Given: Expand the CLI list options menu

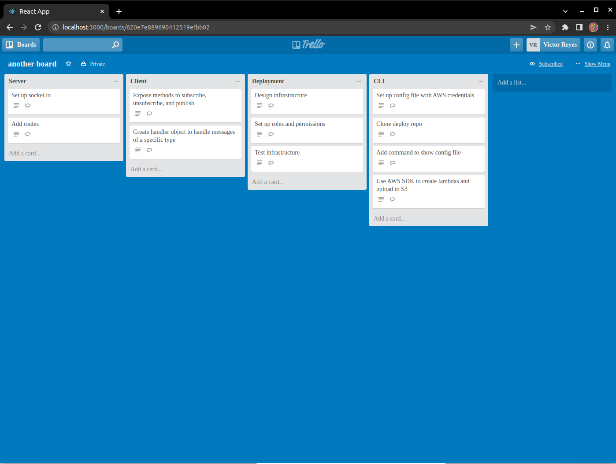Looking at the screenshot, I should click(481, 81).
